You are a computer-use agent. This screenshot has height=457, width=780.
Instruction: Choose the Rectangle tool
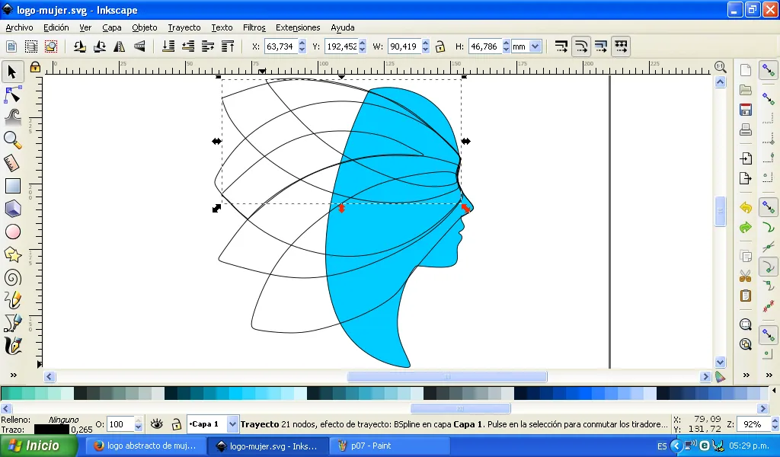click(x=12, y=186)
